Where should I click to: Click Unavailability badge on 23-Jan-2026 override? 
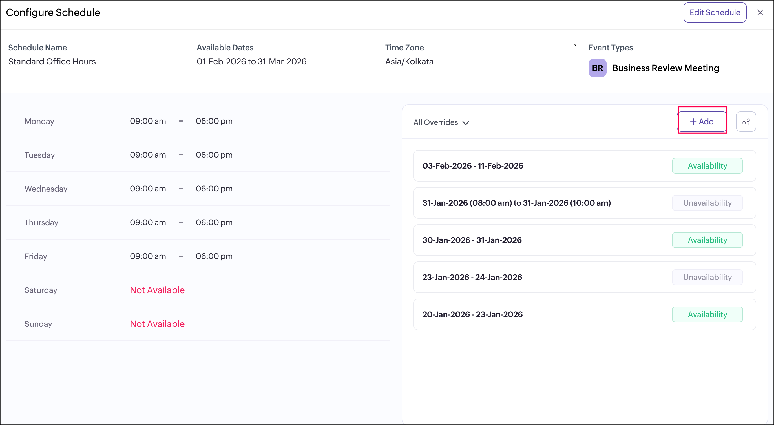(x=707, y=278)
